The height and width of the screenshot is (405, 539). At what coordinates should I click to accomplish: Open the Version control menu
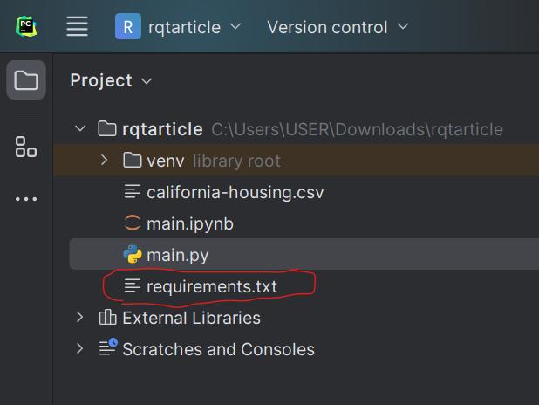pyautogui.click(x=338, y=27)
